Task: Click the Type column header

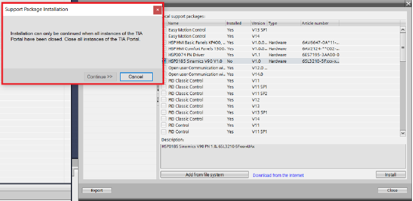Action: tap(284, 23)
